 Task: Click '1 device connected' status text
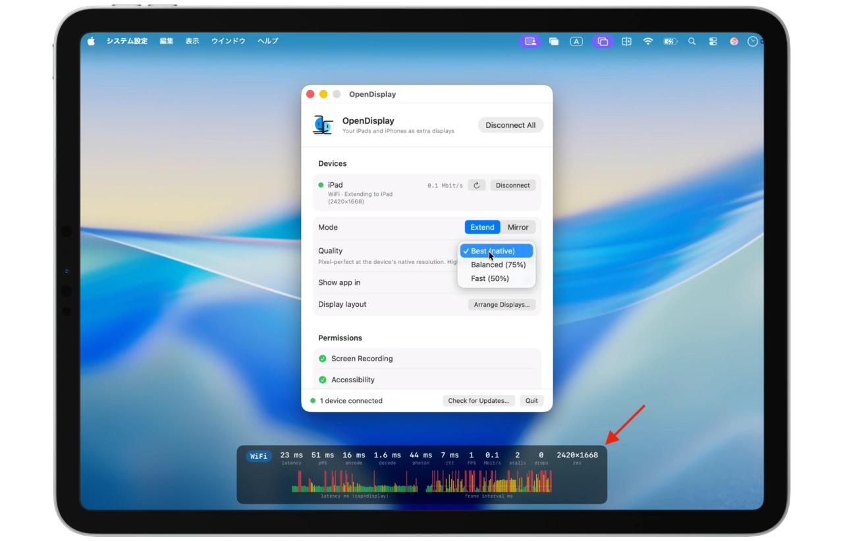point(351,401)
